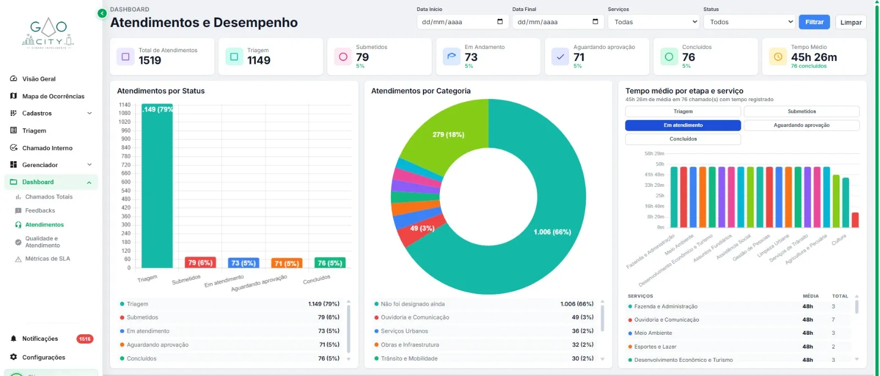Select the Concluídos stage toggle
Image resolution: width=880 pixels, height=376 pixels.
click(x=683, y=139)
